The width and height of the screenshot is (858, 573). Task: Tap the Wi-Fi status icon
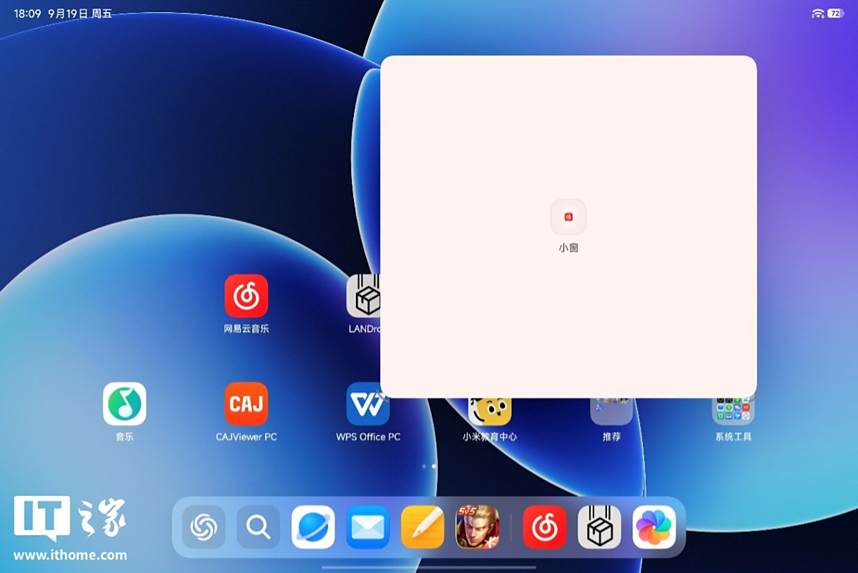818,14
